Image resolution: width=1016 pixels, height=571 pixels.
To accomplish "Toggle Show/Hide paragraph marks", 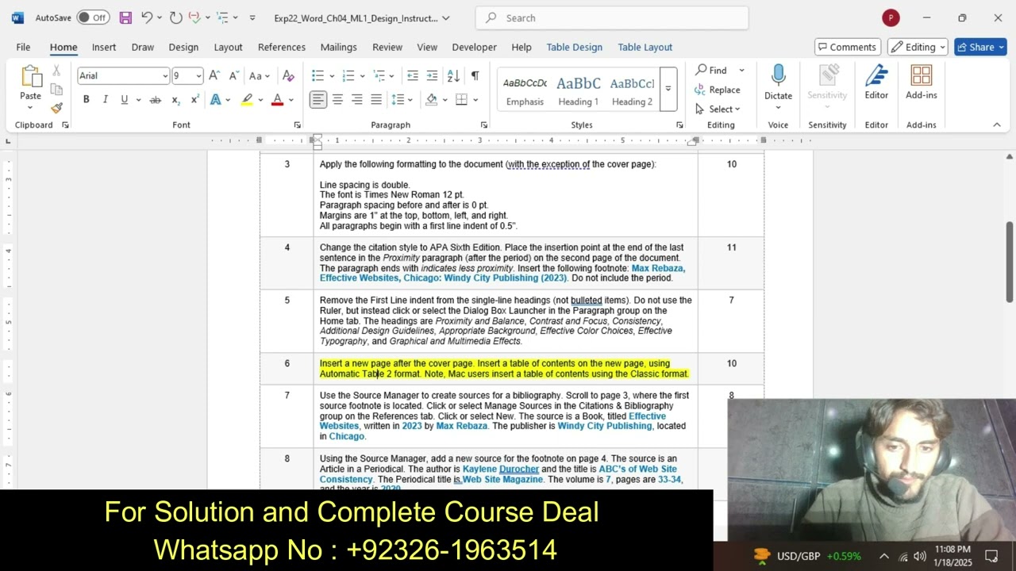I will click(475, 76).
